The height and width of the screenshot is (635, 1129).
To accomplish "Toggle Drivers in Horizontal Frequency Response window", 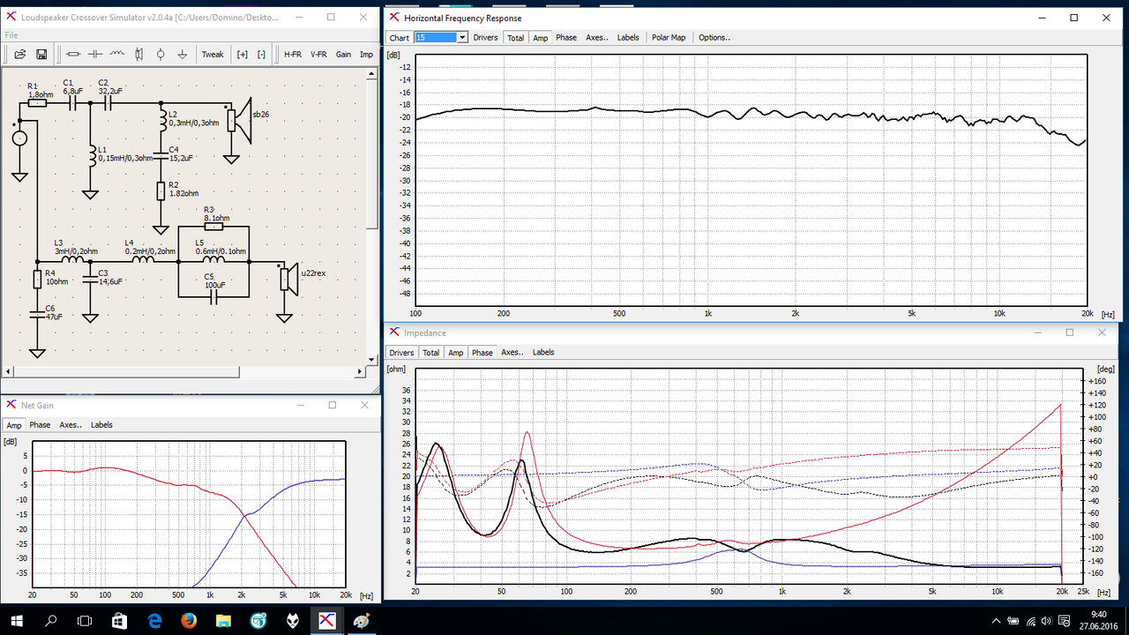I will [x=485, y=38].
